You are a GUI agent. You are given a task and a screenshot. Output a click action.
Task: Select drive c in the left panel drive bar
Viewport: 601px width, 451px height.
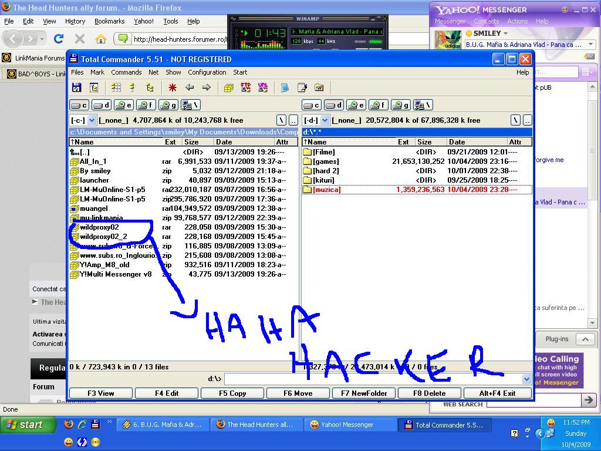coord(79,105)
